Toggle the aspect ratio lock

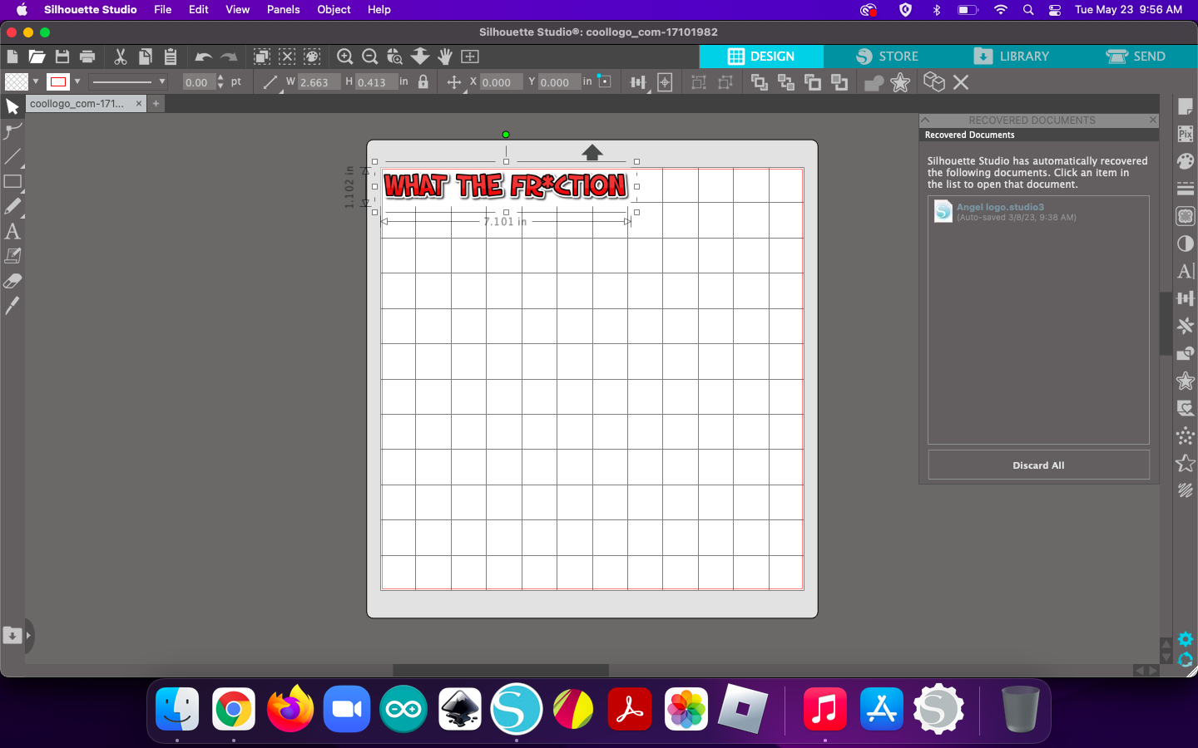pos(423,81)
